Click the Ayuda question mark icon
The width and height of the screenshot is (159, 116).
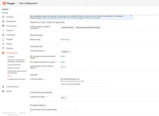(3, 91)
